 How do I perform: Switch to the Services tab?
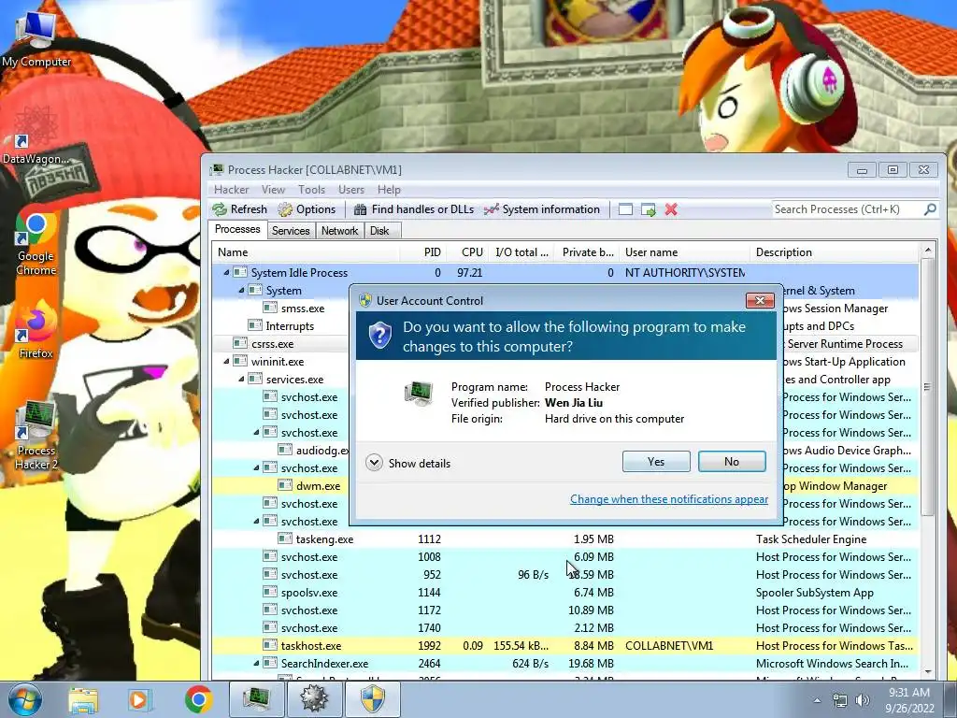[291, 230]
